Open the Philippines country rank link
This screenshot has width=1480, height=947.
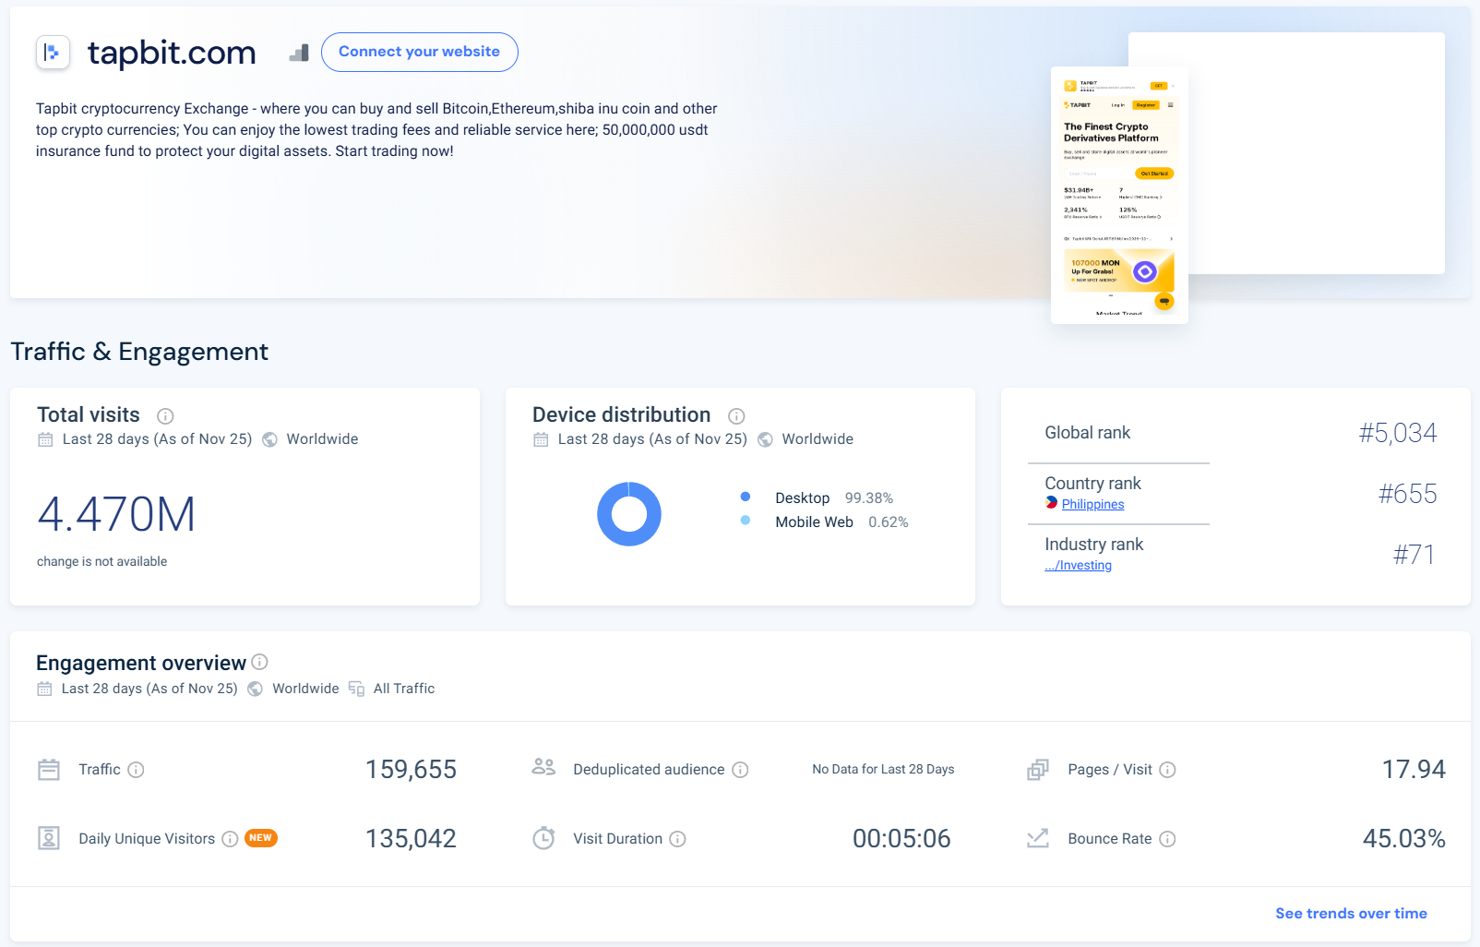point(1092,504)
